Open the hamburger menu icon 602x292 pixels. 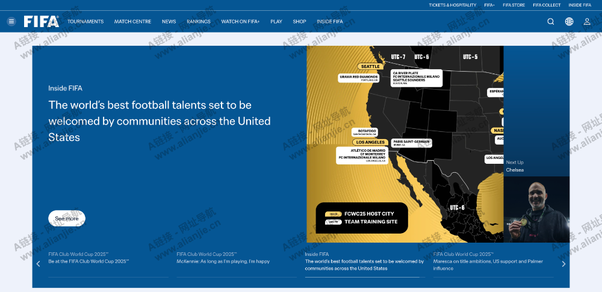coord(11,22)
